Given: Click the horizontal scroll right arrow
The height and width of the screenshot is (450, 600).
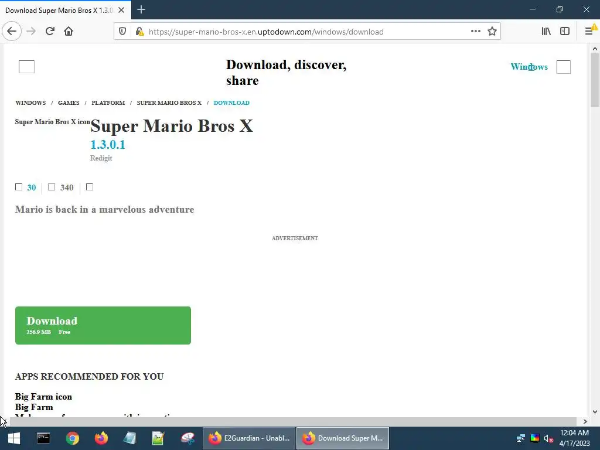Looking at the screenshot, I should point(585,421).
